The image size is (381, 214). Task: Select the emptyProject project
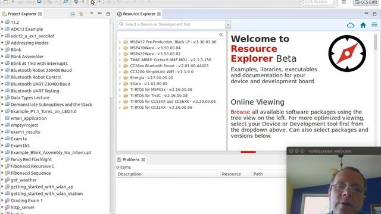pos(24,125)
